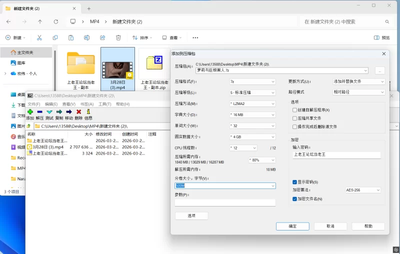
Task: Click the 确定 button
Action: pos(292,226)
